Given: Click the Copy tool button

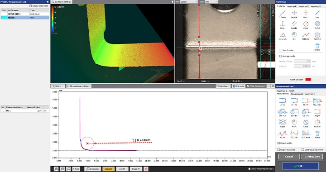Looking at the screenshot, I should point(223,86).
